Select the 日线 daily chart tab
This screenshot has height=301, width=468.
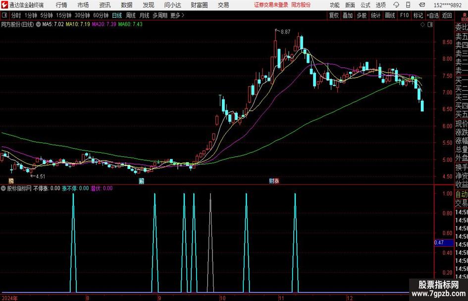[117, 15]
